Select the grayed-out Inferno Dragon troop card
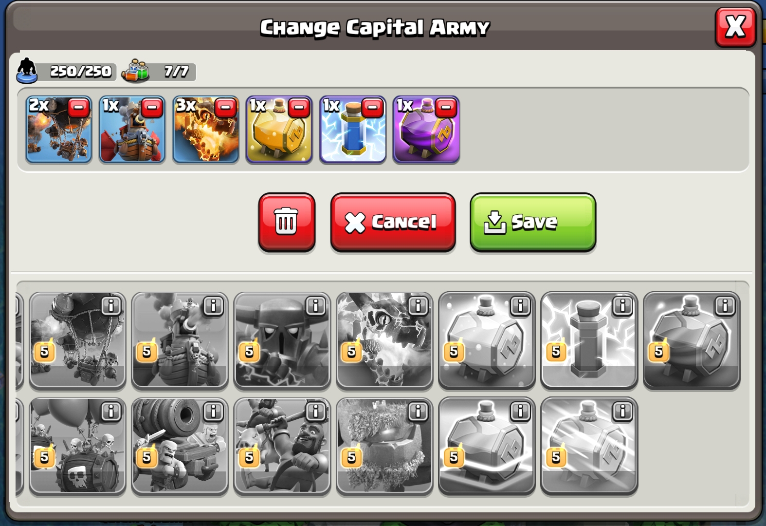 click(x=384, y=340)
